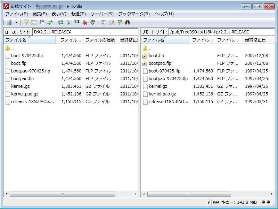Refresh file and folder lists
This screenshot has width=278, height=209.
(x=61, y=22)
